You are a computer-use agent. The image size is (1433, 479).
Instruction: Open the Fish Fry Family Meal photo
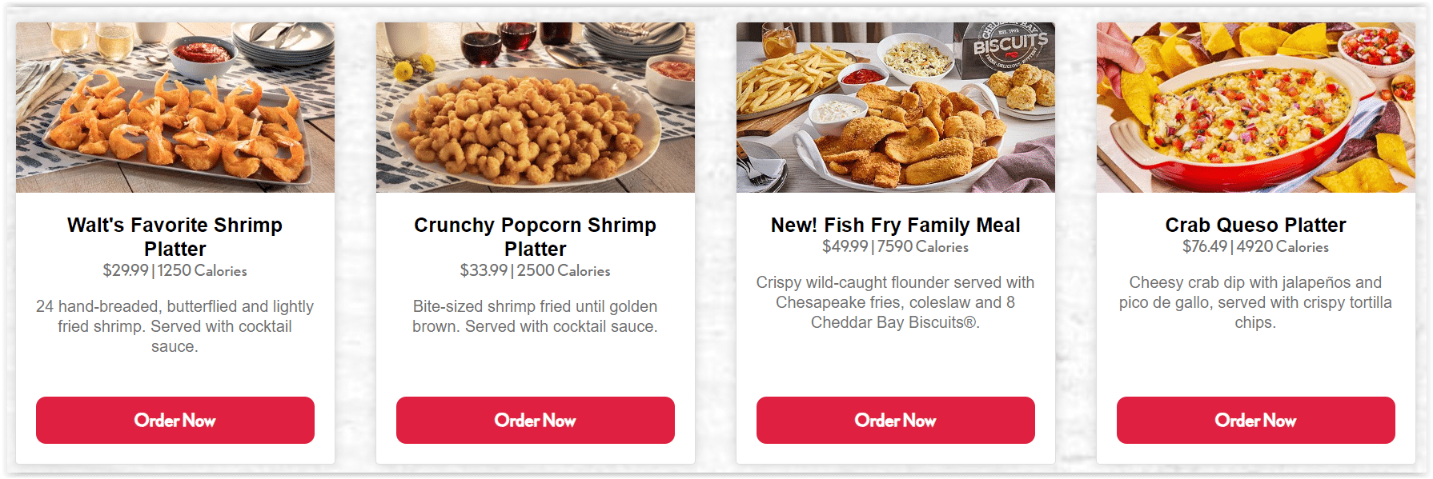pyautogui.click(x=896, y=107)
